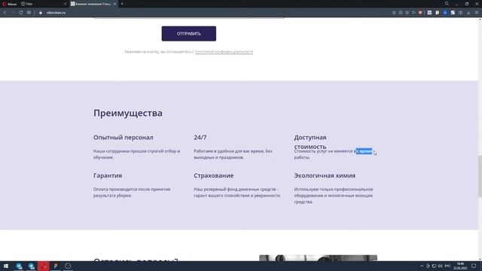Click the page vertical scrollbar thumb

tap(480, 176)
